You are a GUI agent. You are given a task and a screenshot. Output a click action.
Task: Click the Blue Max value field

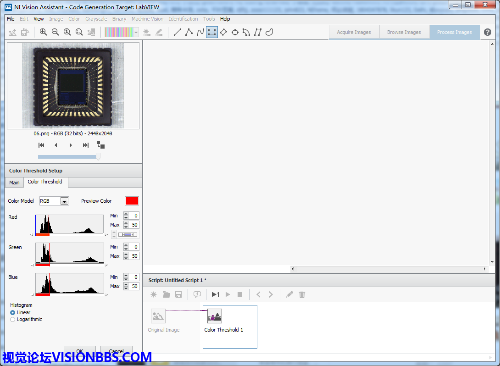tap(133, 286)
